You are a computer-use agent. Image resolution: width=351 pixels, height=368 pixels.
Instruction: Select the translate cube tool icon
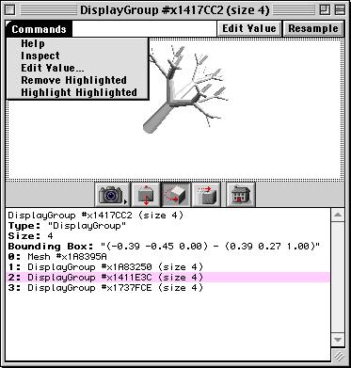(206, 195)
